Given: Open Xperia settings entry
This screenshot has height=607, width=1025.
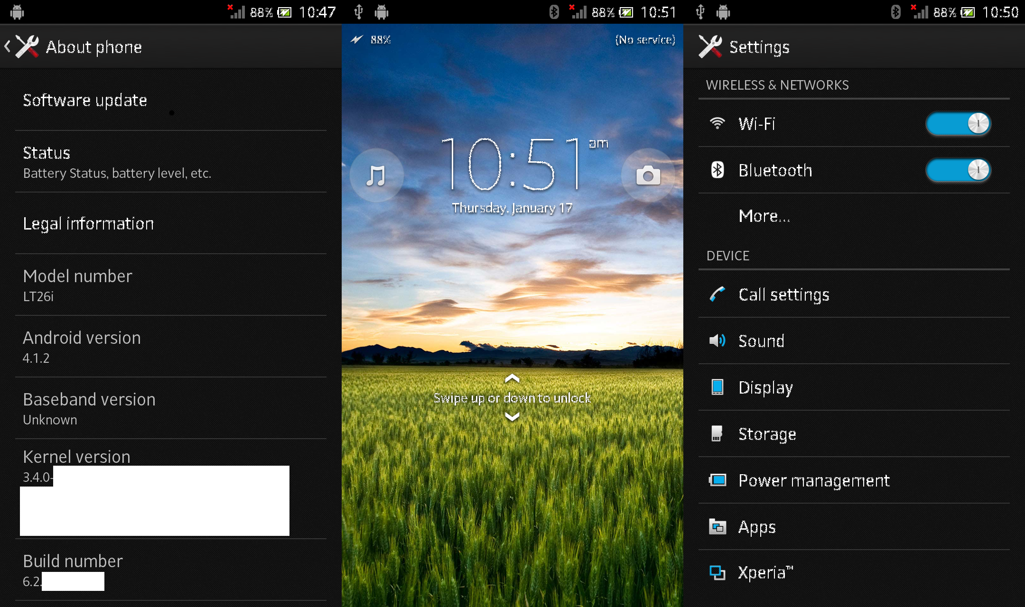Looking at the screenshot, I should (x=854, y=573).
